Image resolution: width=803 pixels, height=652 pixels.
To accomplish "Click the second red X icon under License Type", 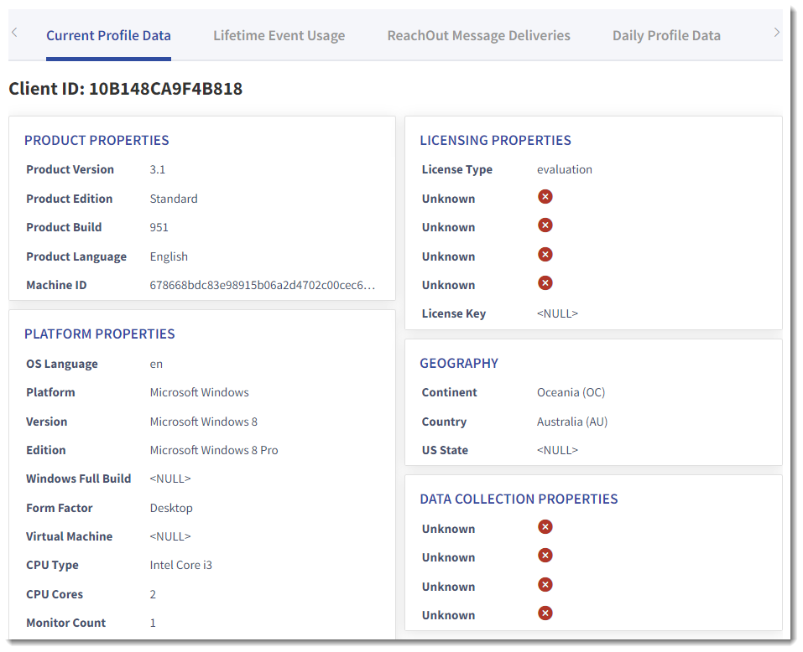I will 545,225.
